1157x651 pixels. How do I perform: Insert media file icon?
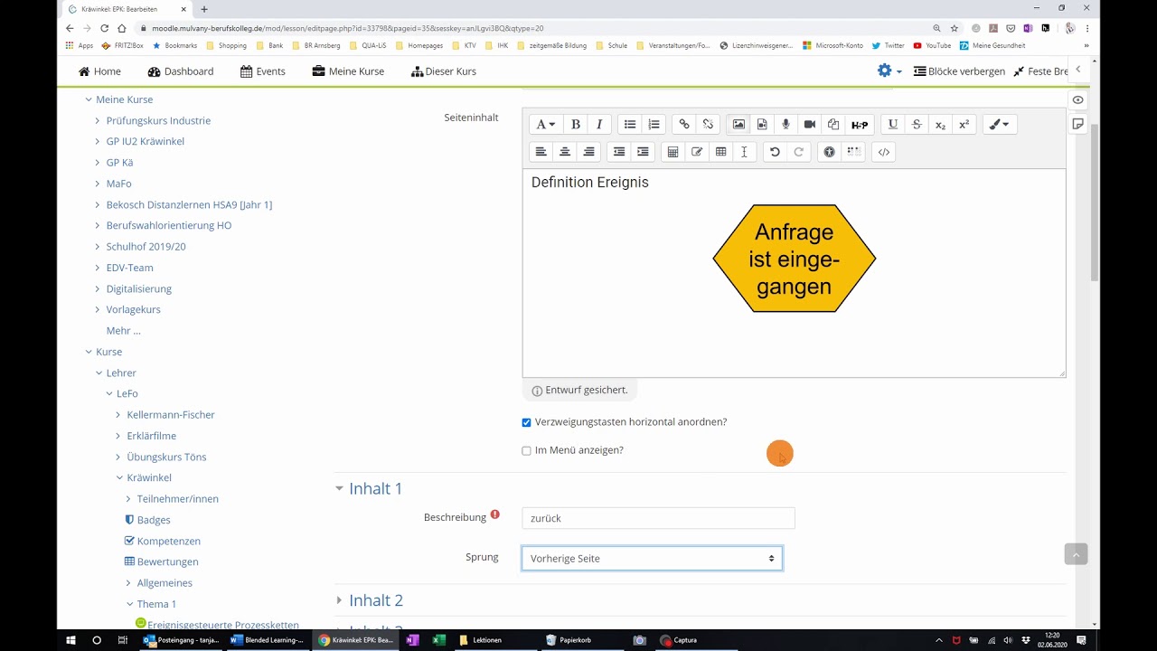point(762,125)
